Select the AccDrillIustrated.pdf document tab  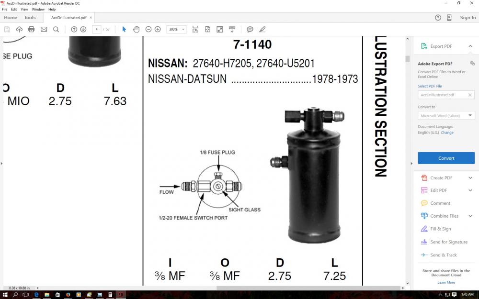(x=68, y=18)
